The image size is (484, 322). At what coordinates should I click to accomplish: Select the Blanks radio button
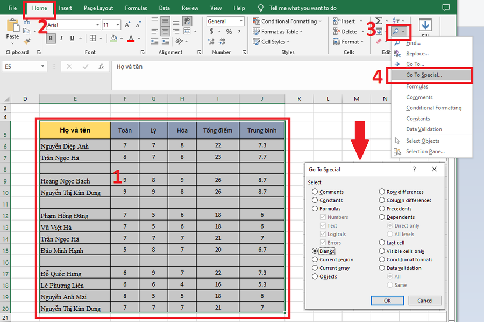click(x=315, y=251)
